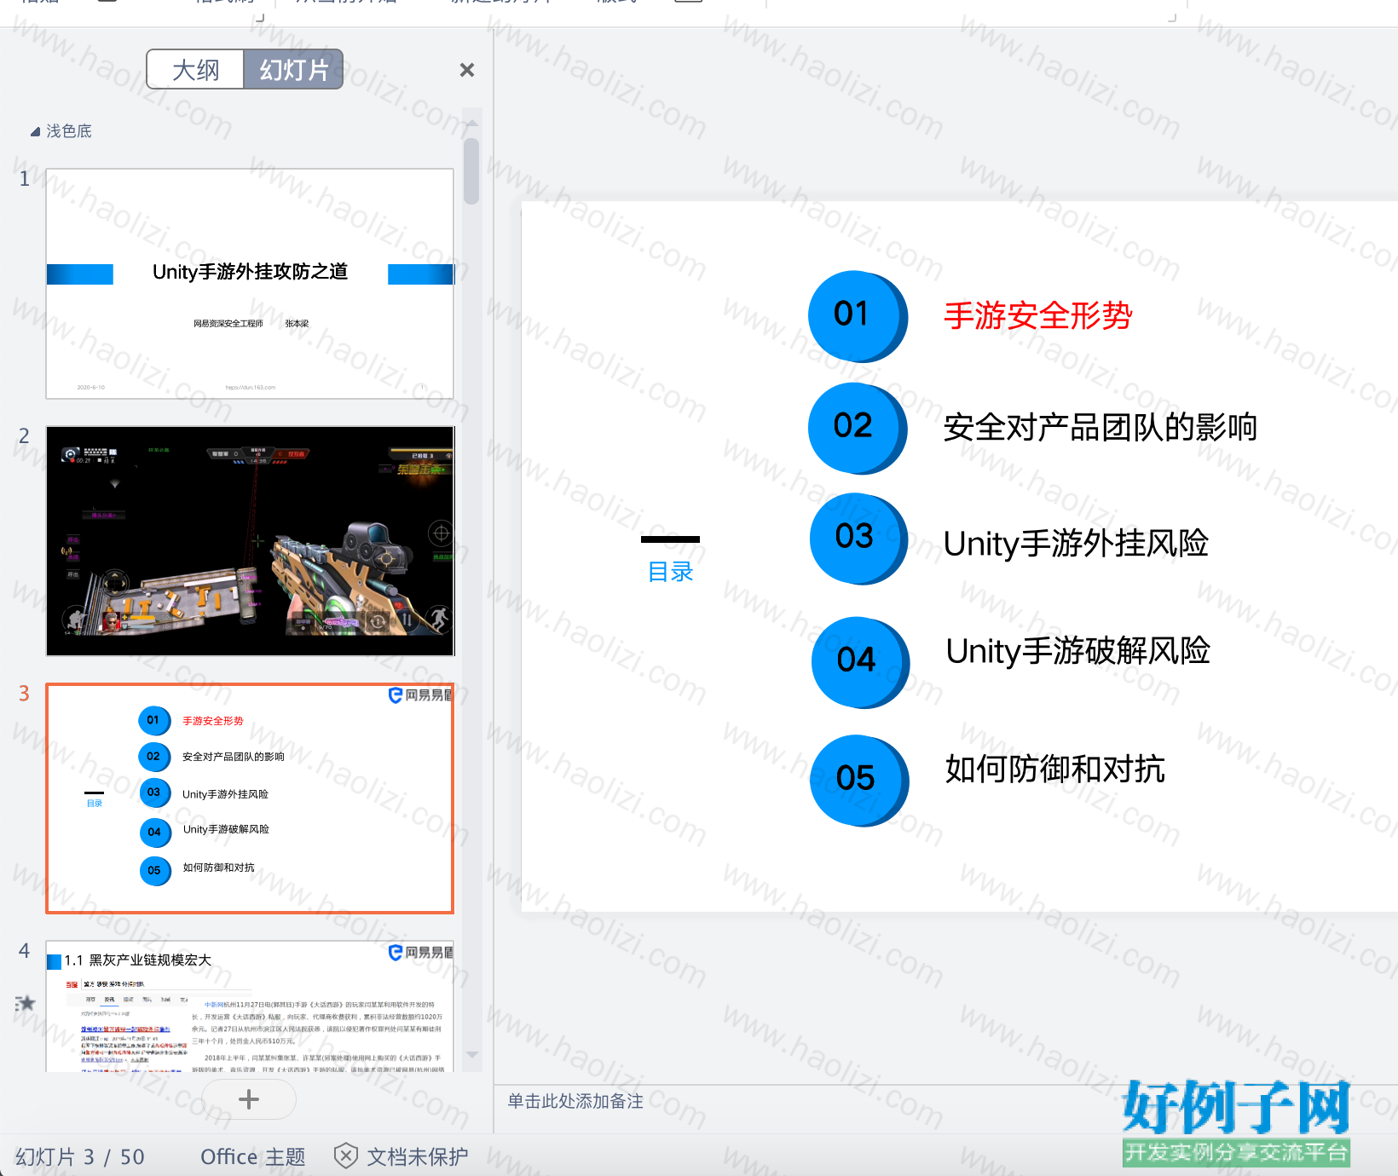Click Office 主题 in the status bar

coord(253,1156)
